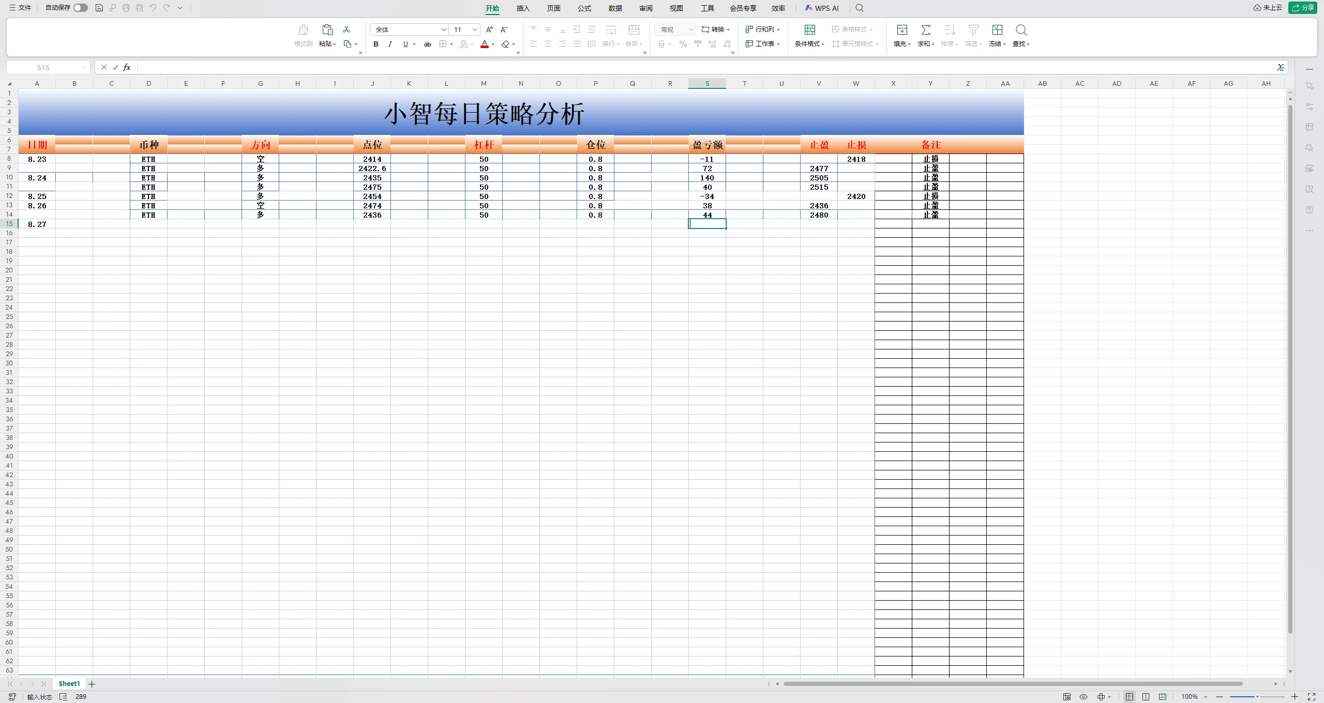Click the Find magnifier icon in ribbon

1021,29
